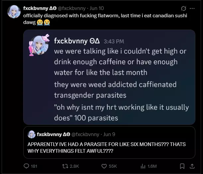Viewport: 203px width, 174px height.
Task: Click the fxckbvnny display name in the main tweet
Action: (x=37, y=8)
